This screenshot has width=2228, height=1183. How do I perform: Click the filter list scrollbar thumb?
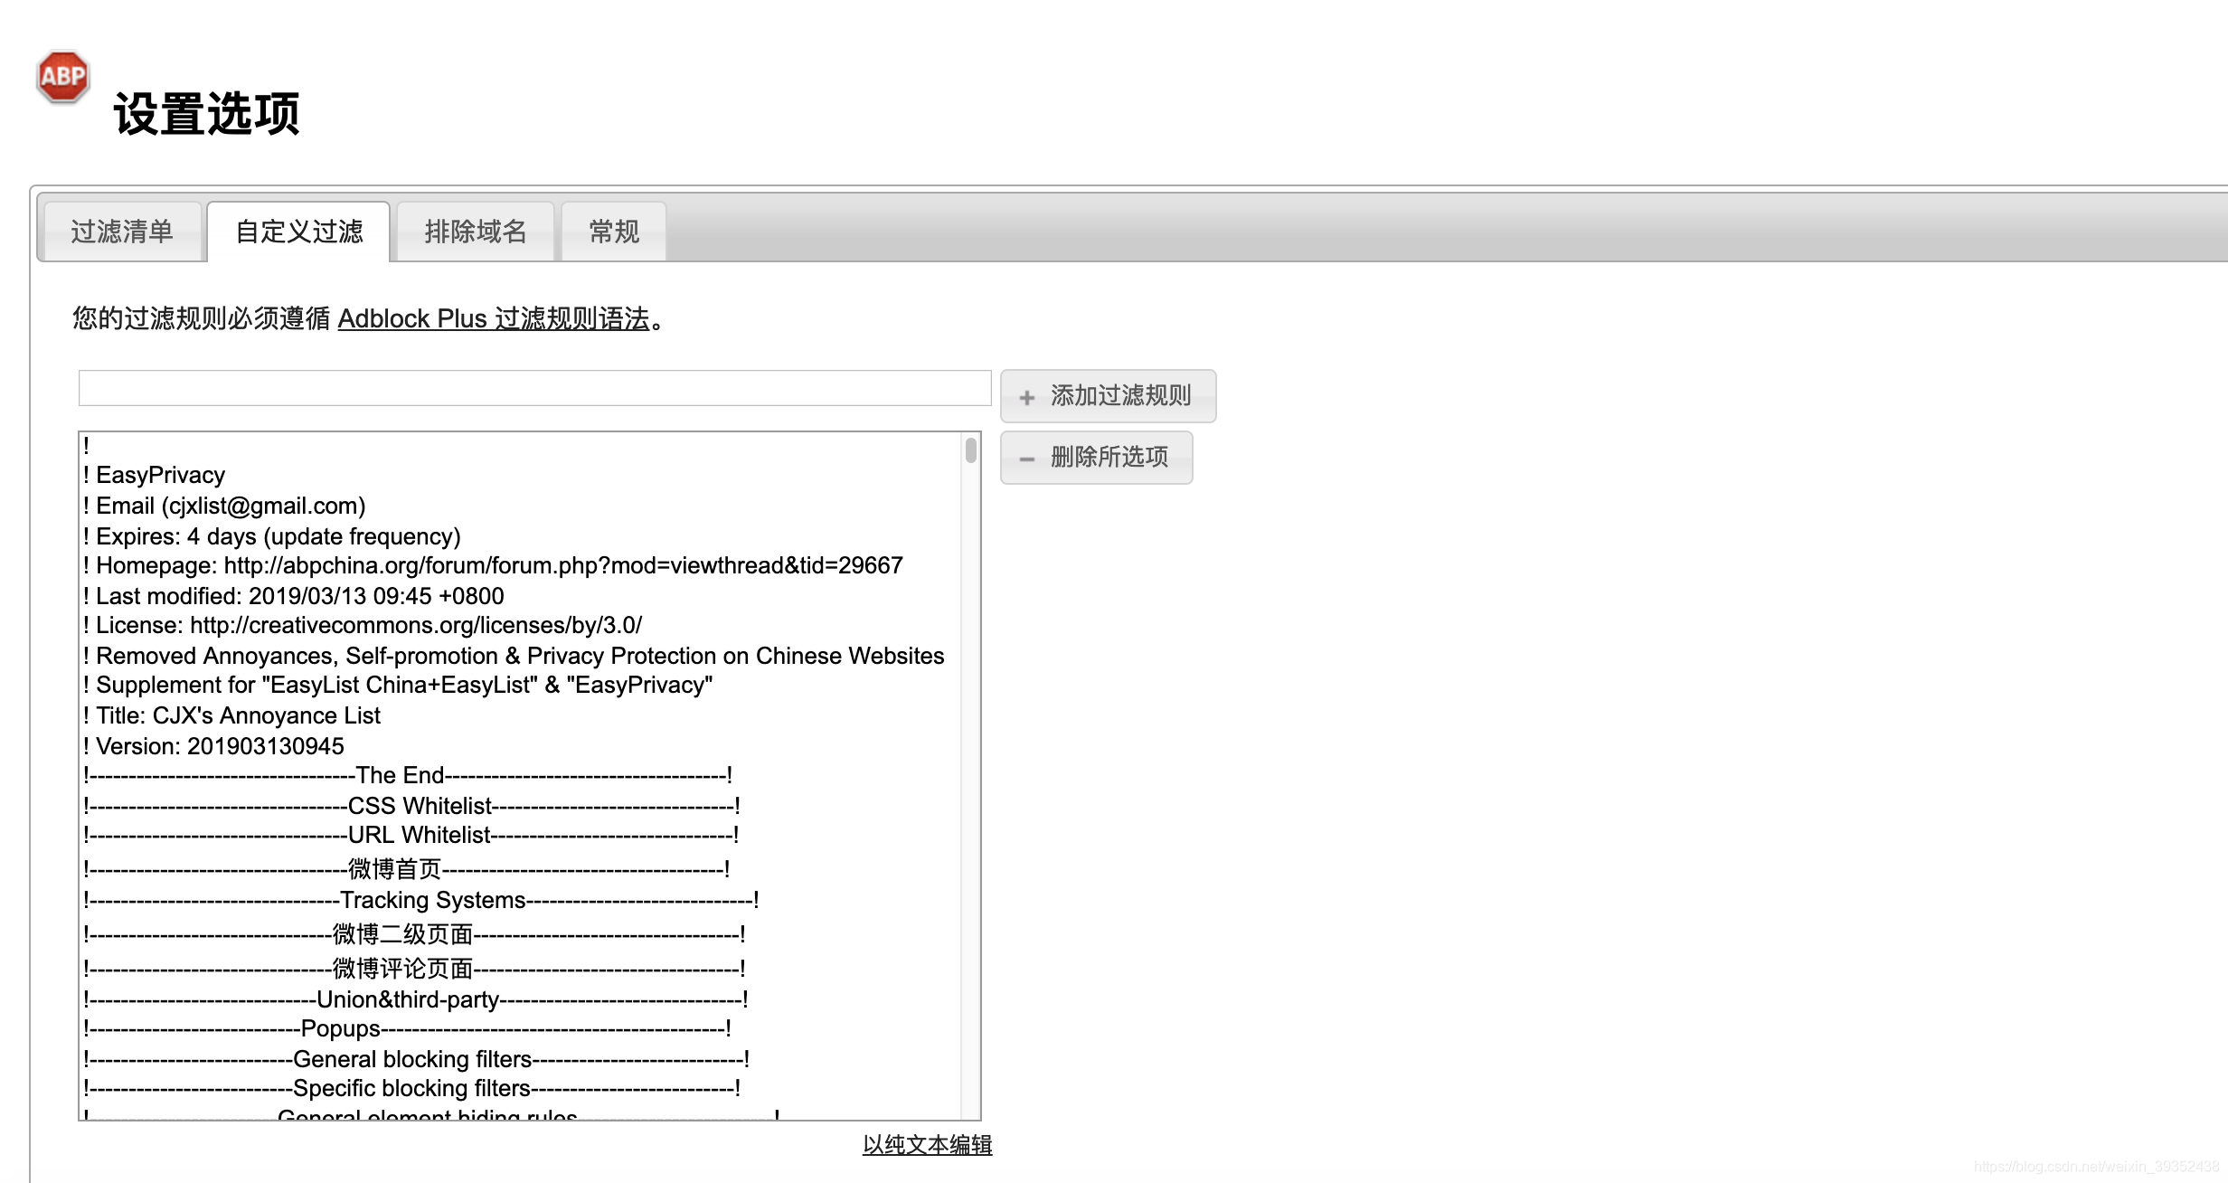coord(971,450)
